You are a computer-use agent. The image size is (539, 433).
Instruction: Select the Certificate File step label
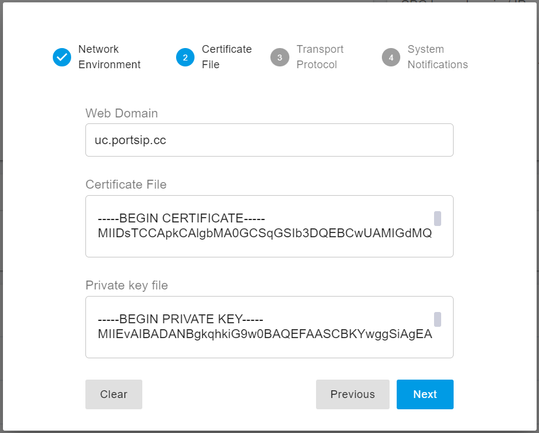point(227,57)
